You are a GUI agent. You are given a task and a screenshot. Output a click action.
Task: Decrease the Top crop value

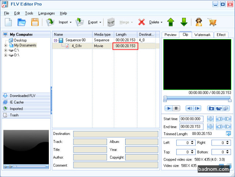click(192, 153)
